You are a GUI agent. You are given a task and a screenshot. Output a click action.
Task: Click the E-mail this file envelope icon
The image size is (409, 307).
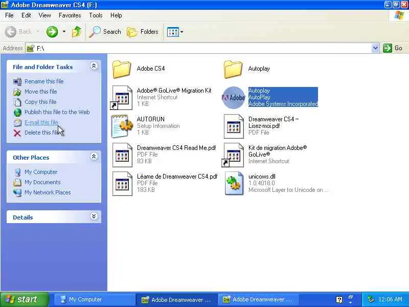click(17, 122)
